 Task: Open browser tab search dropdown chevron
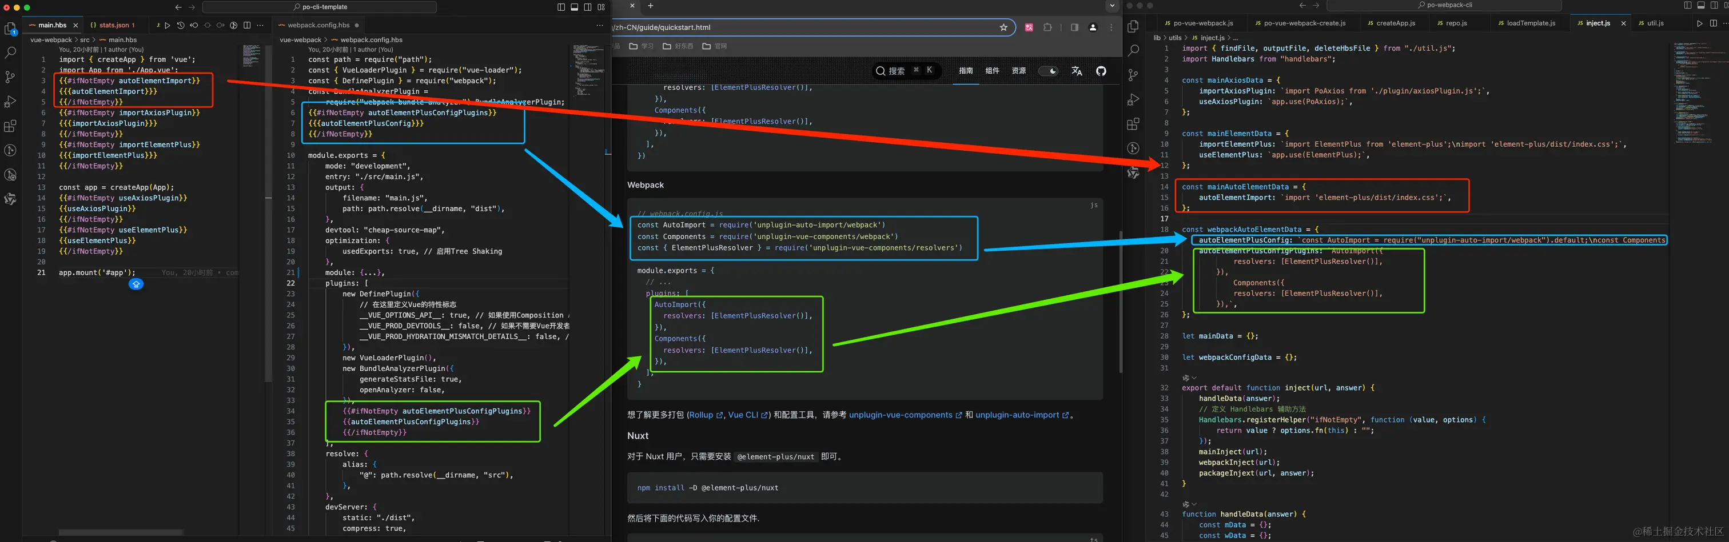pyautogui.click(x=1112, y=5)
